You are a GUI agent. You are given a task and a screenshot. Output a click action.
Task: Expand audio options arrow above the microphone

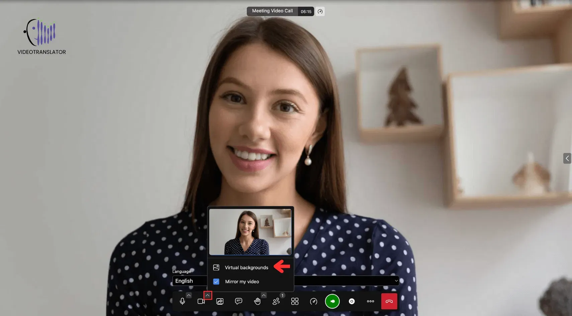click(x=189, y=295)
